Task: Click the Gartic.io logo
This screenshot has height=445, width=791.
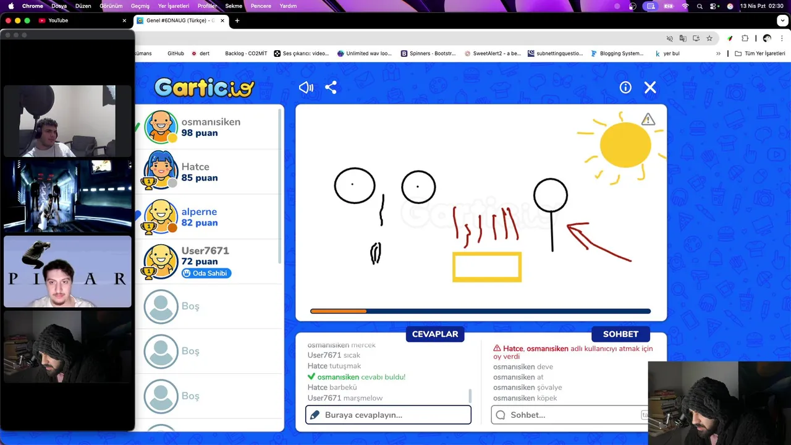Action: (x=204, y=87)
